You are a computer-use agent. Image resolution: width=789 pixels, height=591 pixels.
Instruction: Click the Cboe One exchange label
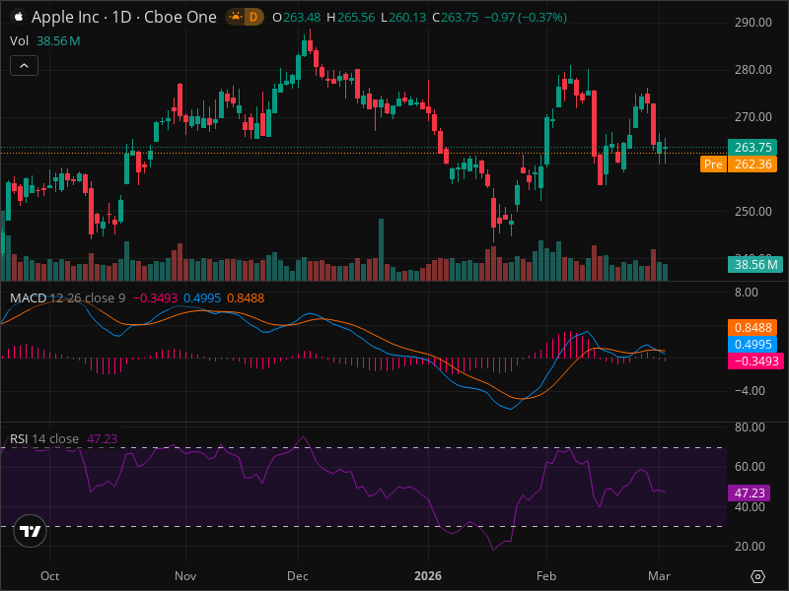click(x=180, y=17)
